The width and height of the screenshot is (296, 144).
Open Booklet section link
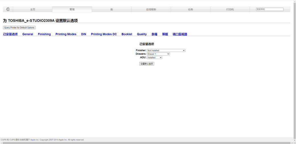[127, 34]
